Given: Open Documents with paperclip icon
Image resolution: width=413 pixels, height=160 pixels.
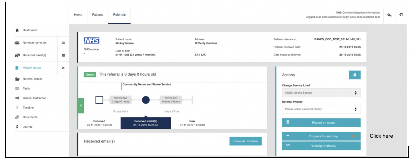Looking at the screenshot, I should (x=30, y=117).
